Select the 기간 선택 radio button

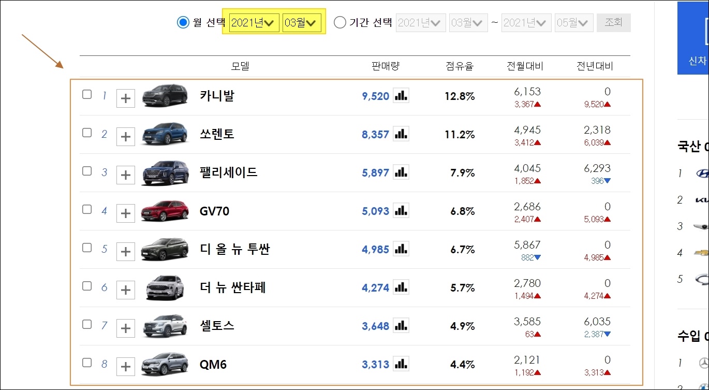tap(339, 22)
